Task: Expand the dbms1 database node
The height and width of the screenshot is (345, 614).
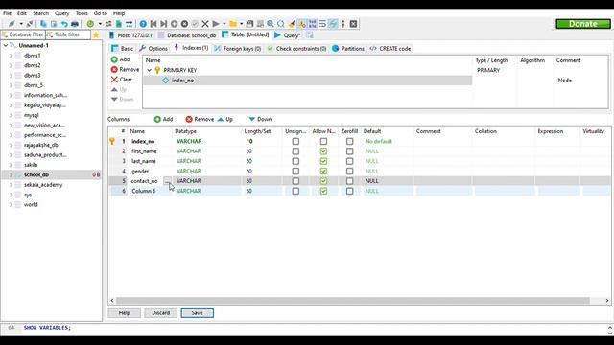Action: [x=11, y=56]
